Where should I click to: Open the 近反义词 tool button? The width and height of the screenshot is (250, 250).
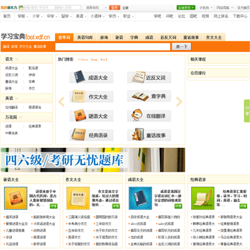click(149, 77)
